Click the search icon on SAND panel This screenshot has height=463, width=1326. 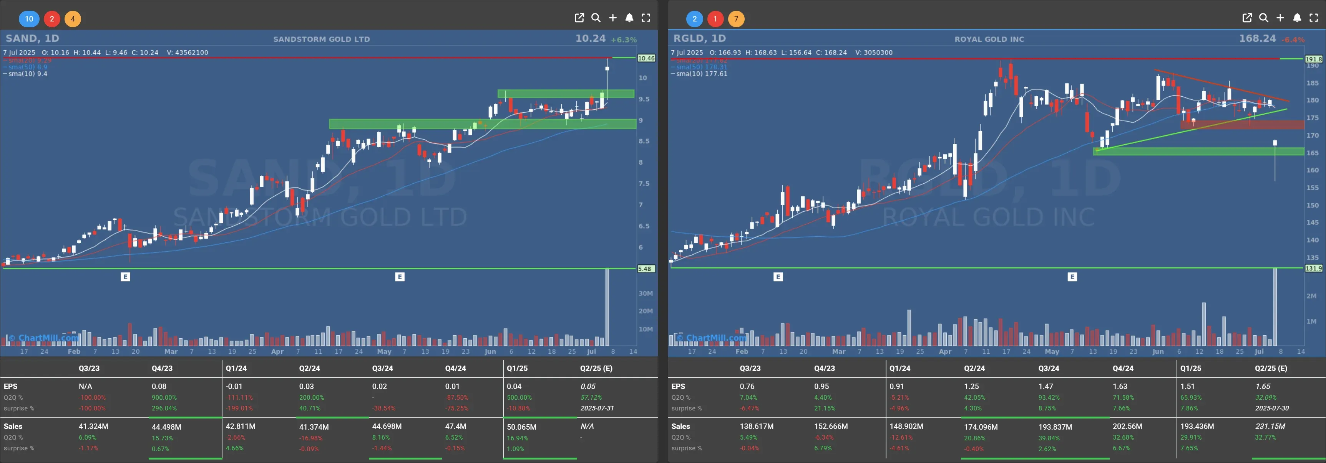596,18
